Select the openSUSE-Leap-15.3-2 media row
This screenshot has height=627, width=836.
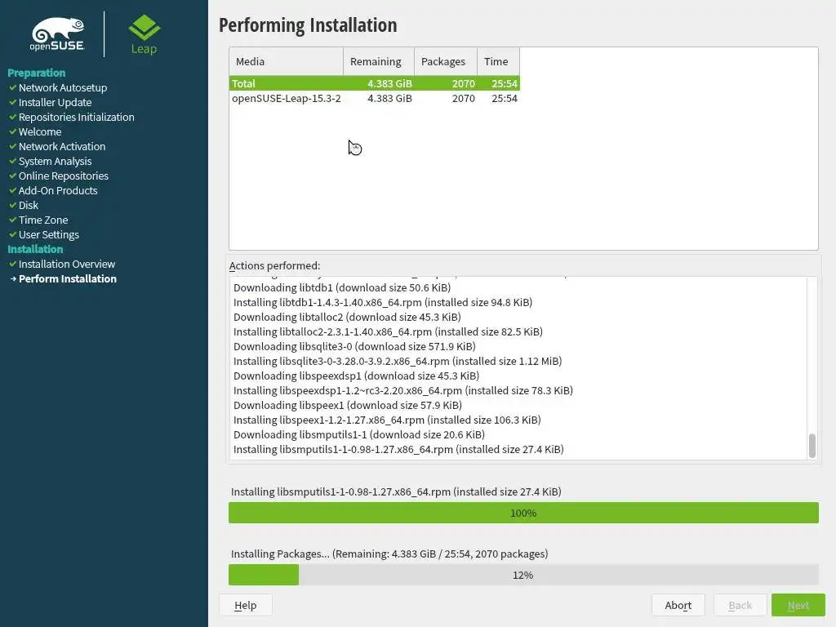[374, 98]
